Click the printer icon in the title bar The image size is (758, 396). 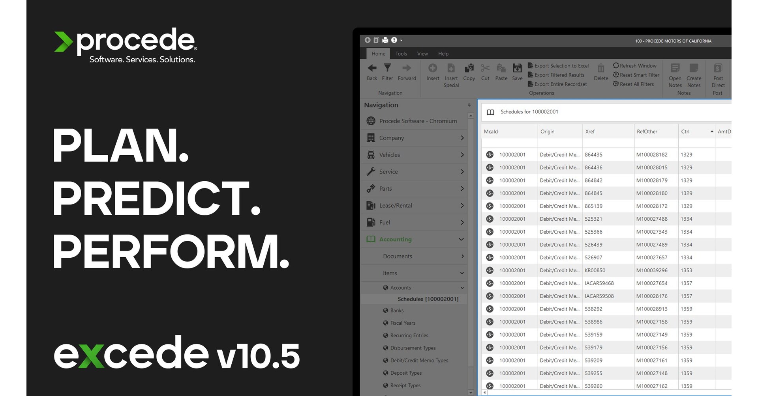point(385,40)
